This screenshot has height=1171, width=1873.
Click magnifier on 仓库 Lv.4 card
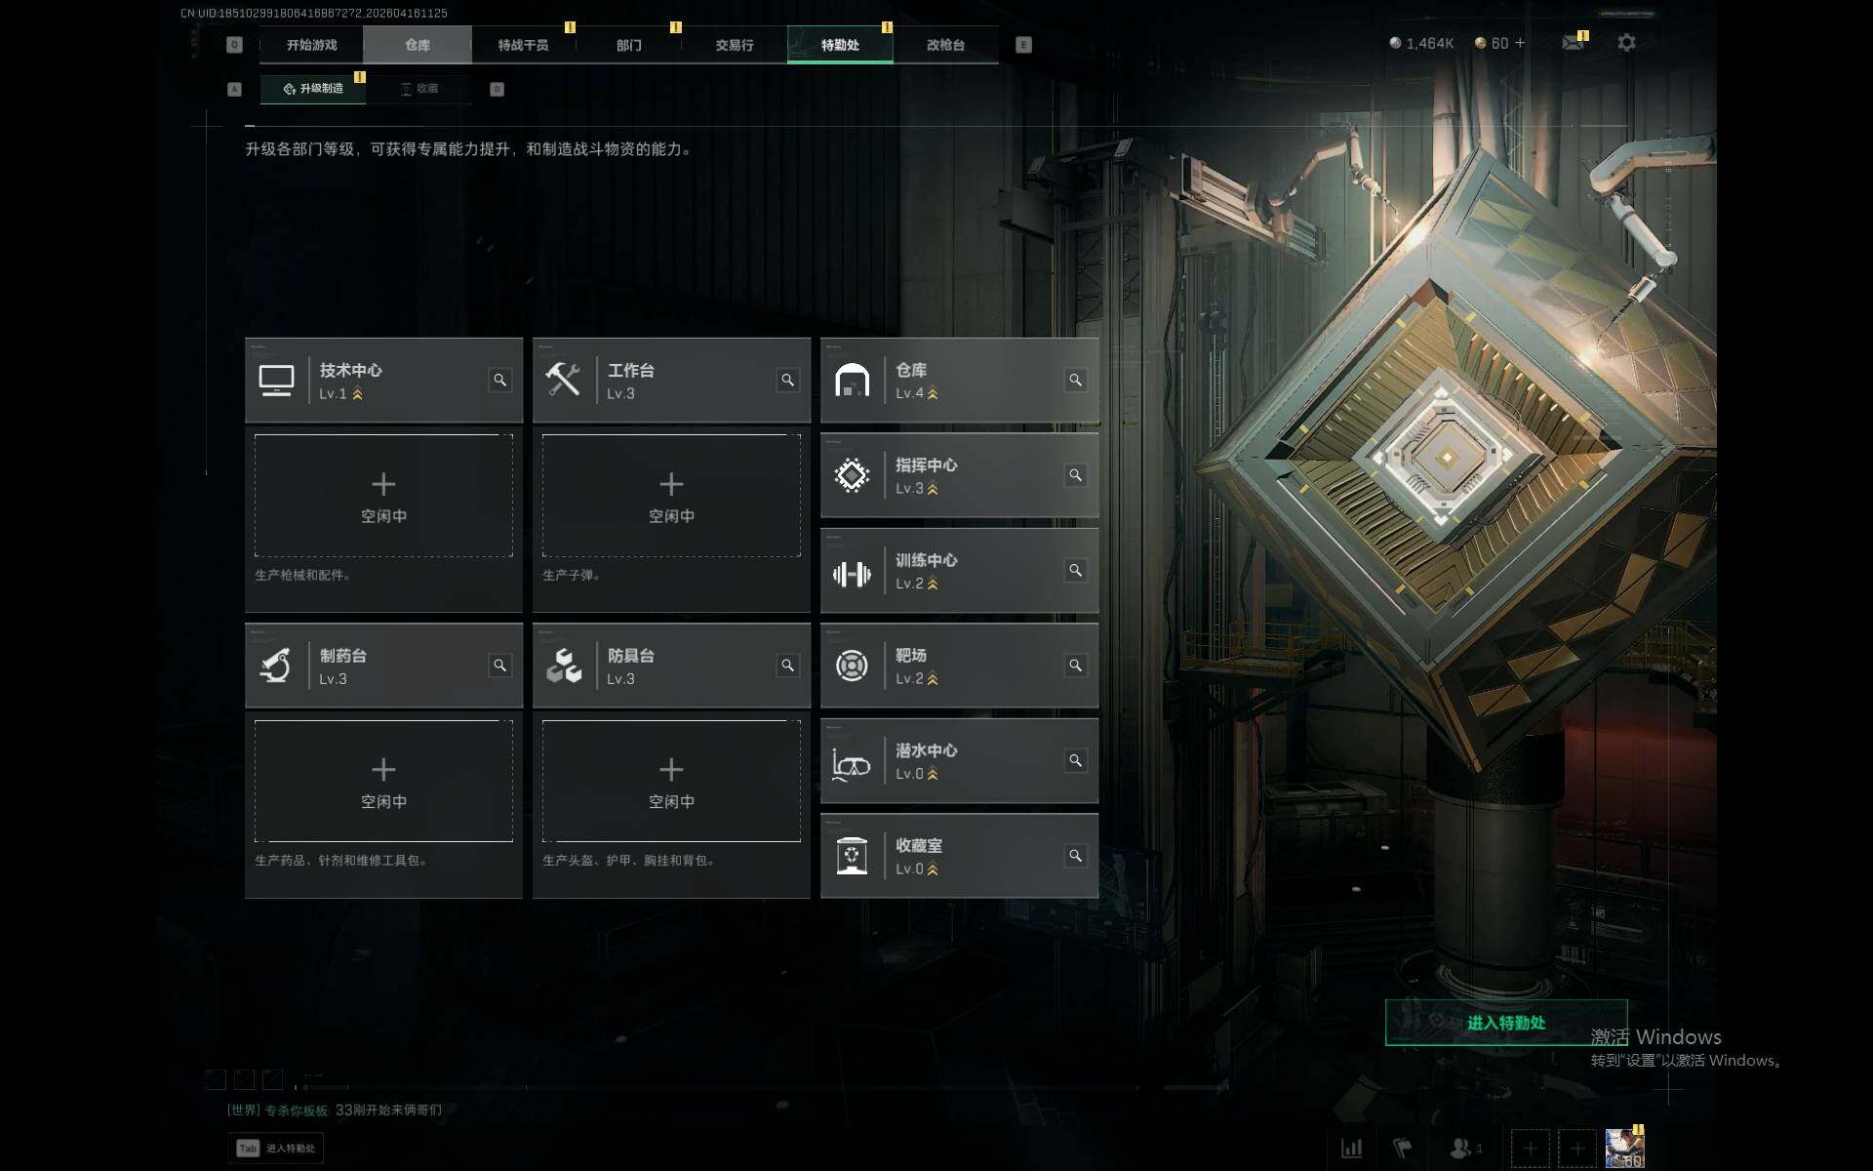pyautogui.click(x=1075, y=380)
